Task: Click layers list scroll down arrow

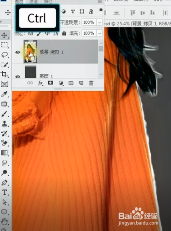Action: click(101, 74)
